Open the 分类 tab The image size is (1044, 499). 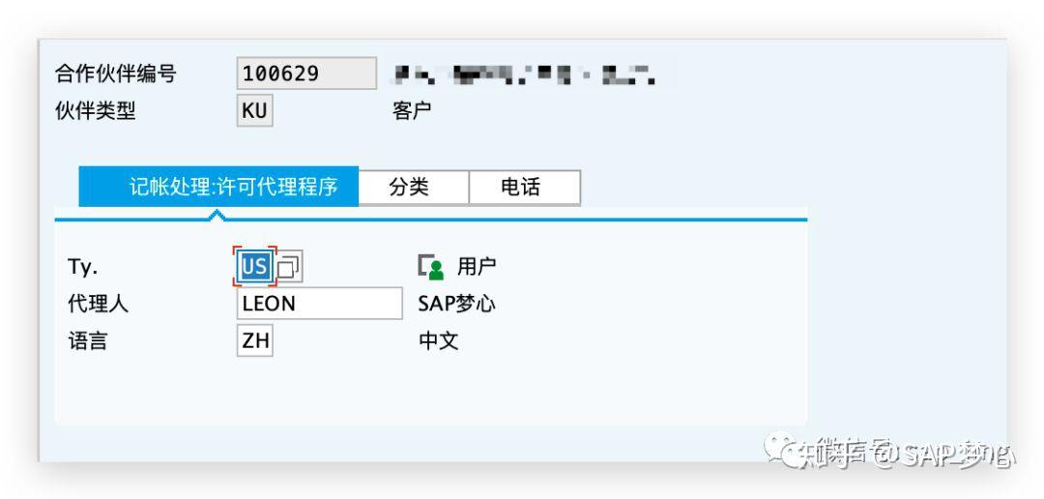point(414,188)
